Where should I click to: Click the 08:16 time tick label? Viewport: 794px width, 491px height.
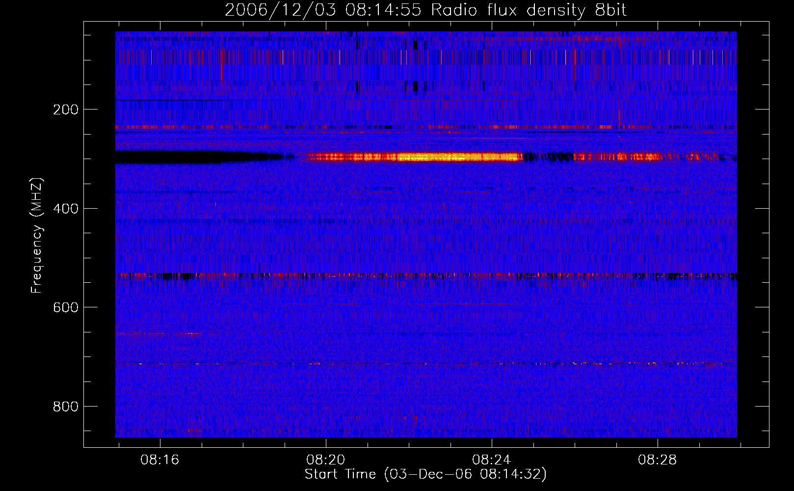coord(160,460)
